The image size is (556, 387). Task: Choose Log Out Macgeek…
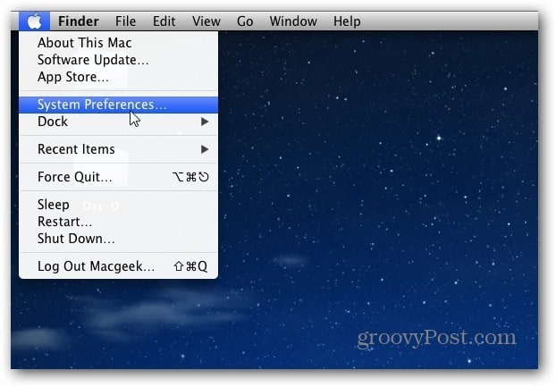point(118,266)
